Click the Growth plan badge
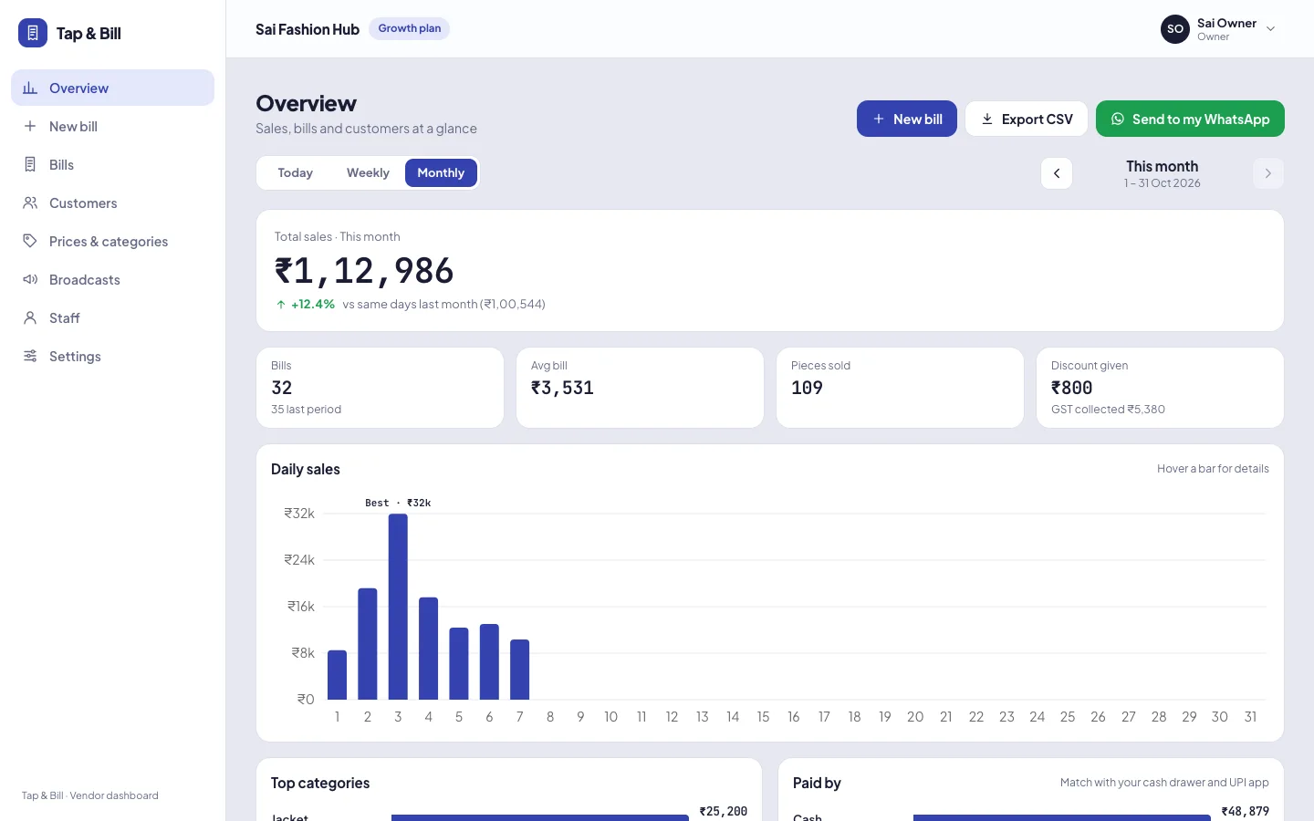The height and width of the screenshot is (821, 1314). coord(410,28)
